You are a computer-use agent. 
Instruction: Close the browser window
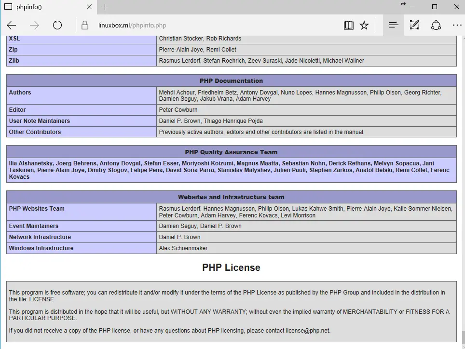tap(457, 7)
